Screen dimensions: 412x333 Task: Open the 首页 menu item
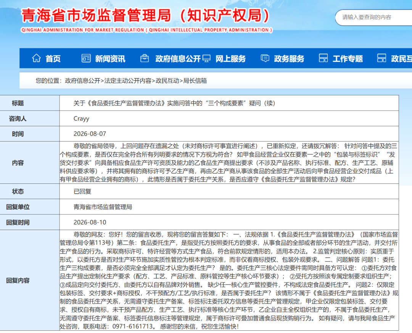click(x=53, y=59)
